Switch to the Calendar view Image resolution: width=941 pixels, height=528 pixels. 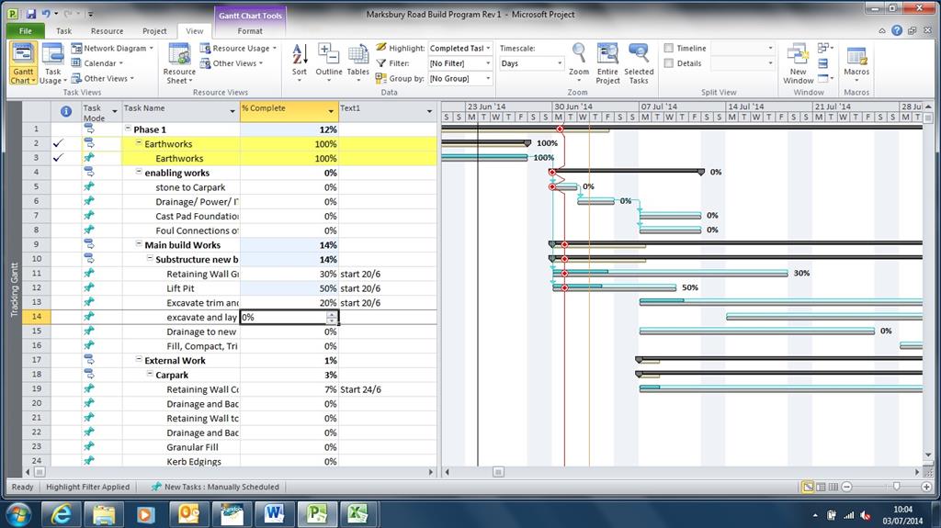coord(97,63)
